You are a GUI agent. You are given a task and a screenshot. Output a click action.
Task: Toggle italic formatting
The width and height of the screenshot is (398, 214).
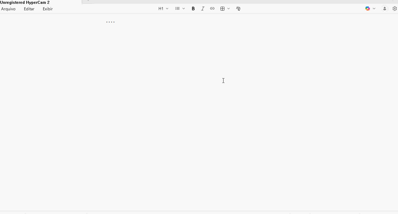203,9
